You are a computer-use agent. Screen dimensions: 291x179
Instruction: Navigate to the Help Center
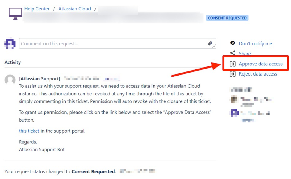coord(37,8)
